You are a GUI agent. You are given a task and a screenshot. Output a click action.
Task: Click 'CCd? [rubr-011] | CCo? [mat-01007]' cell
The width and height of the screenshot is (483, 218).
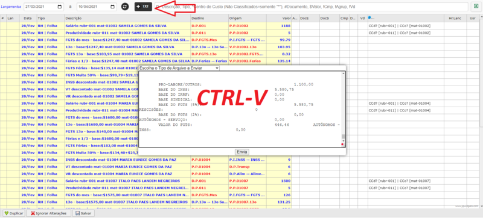(406, 188)
